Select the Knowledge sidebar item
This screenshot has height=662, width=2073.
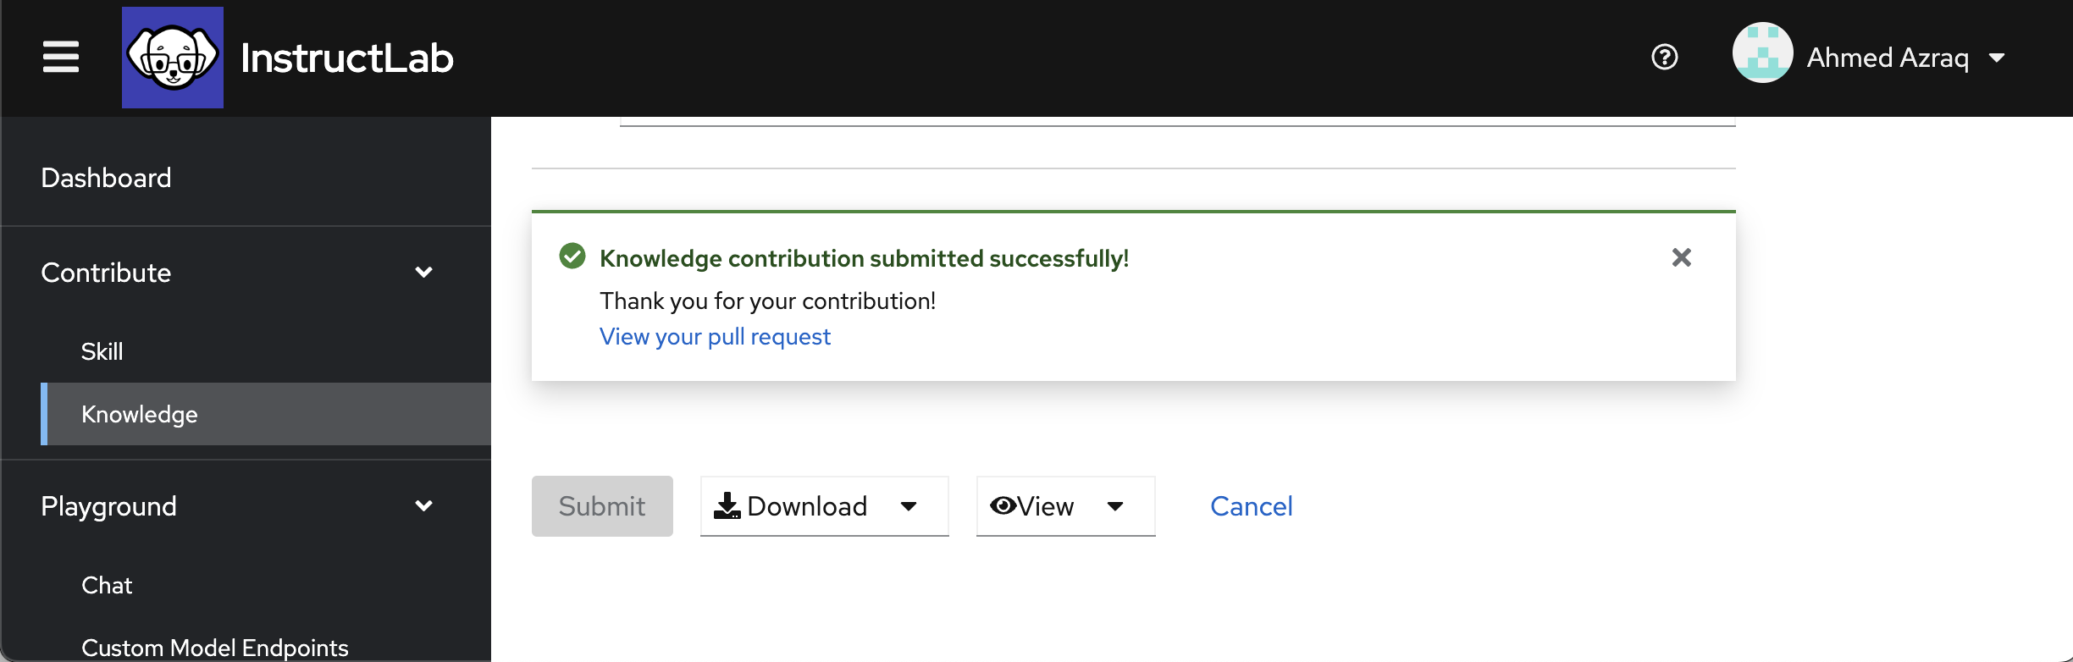pyautogui.click(x=140, y=414)
